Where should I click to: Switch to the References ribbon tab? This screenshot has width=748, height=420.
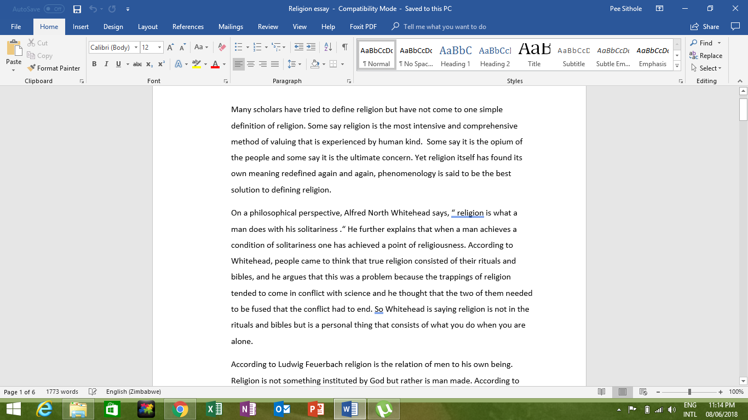point(188,26)
